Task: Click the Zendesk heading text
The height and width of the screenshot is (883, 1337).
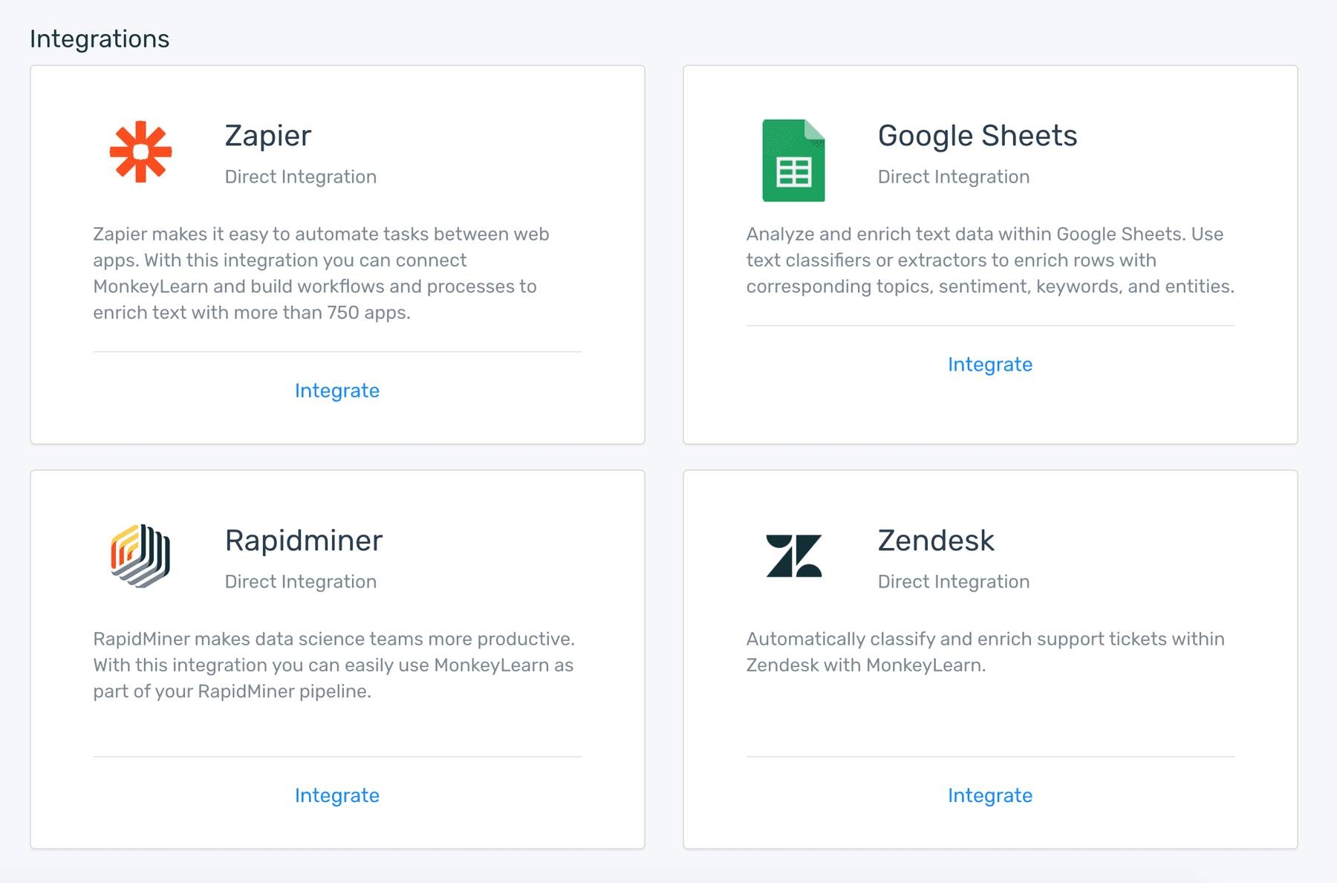Action: click(x=935, y=541)
